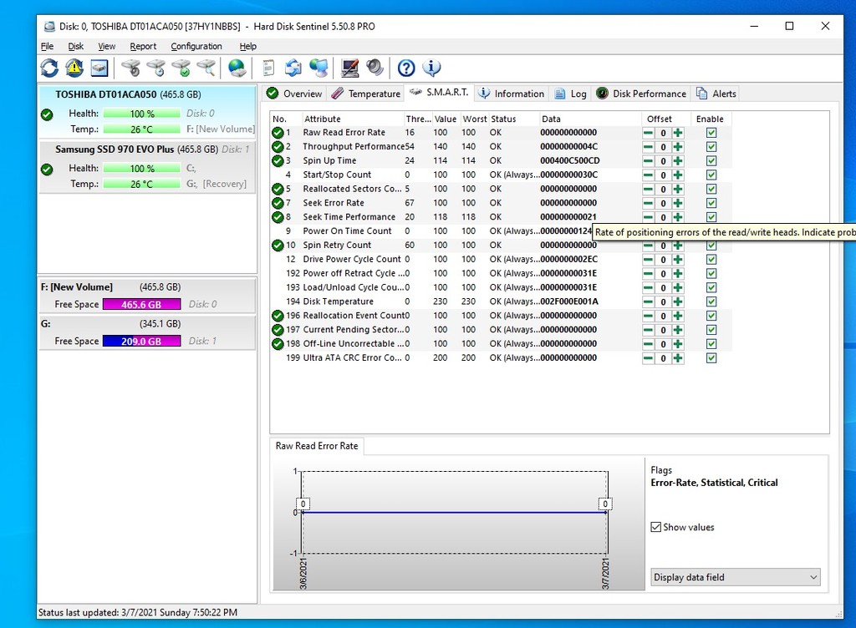Decrease offset for Throughput Performance
Viewport: 856px width, 628px height.
648,147
